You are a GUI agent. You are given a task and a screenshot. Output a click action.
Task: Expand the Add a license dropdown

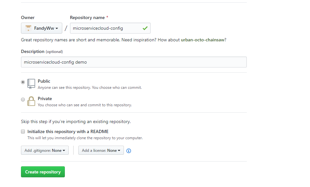pos(101,150)
